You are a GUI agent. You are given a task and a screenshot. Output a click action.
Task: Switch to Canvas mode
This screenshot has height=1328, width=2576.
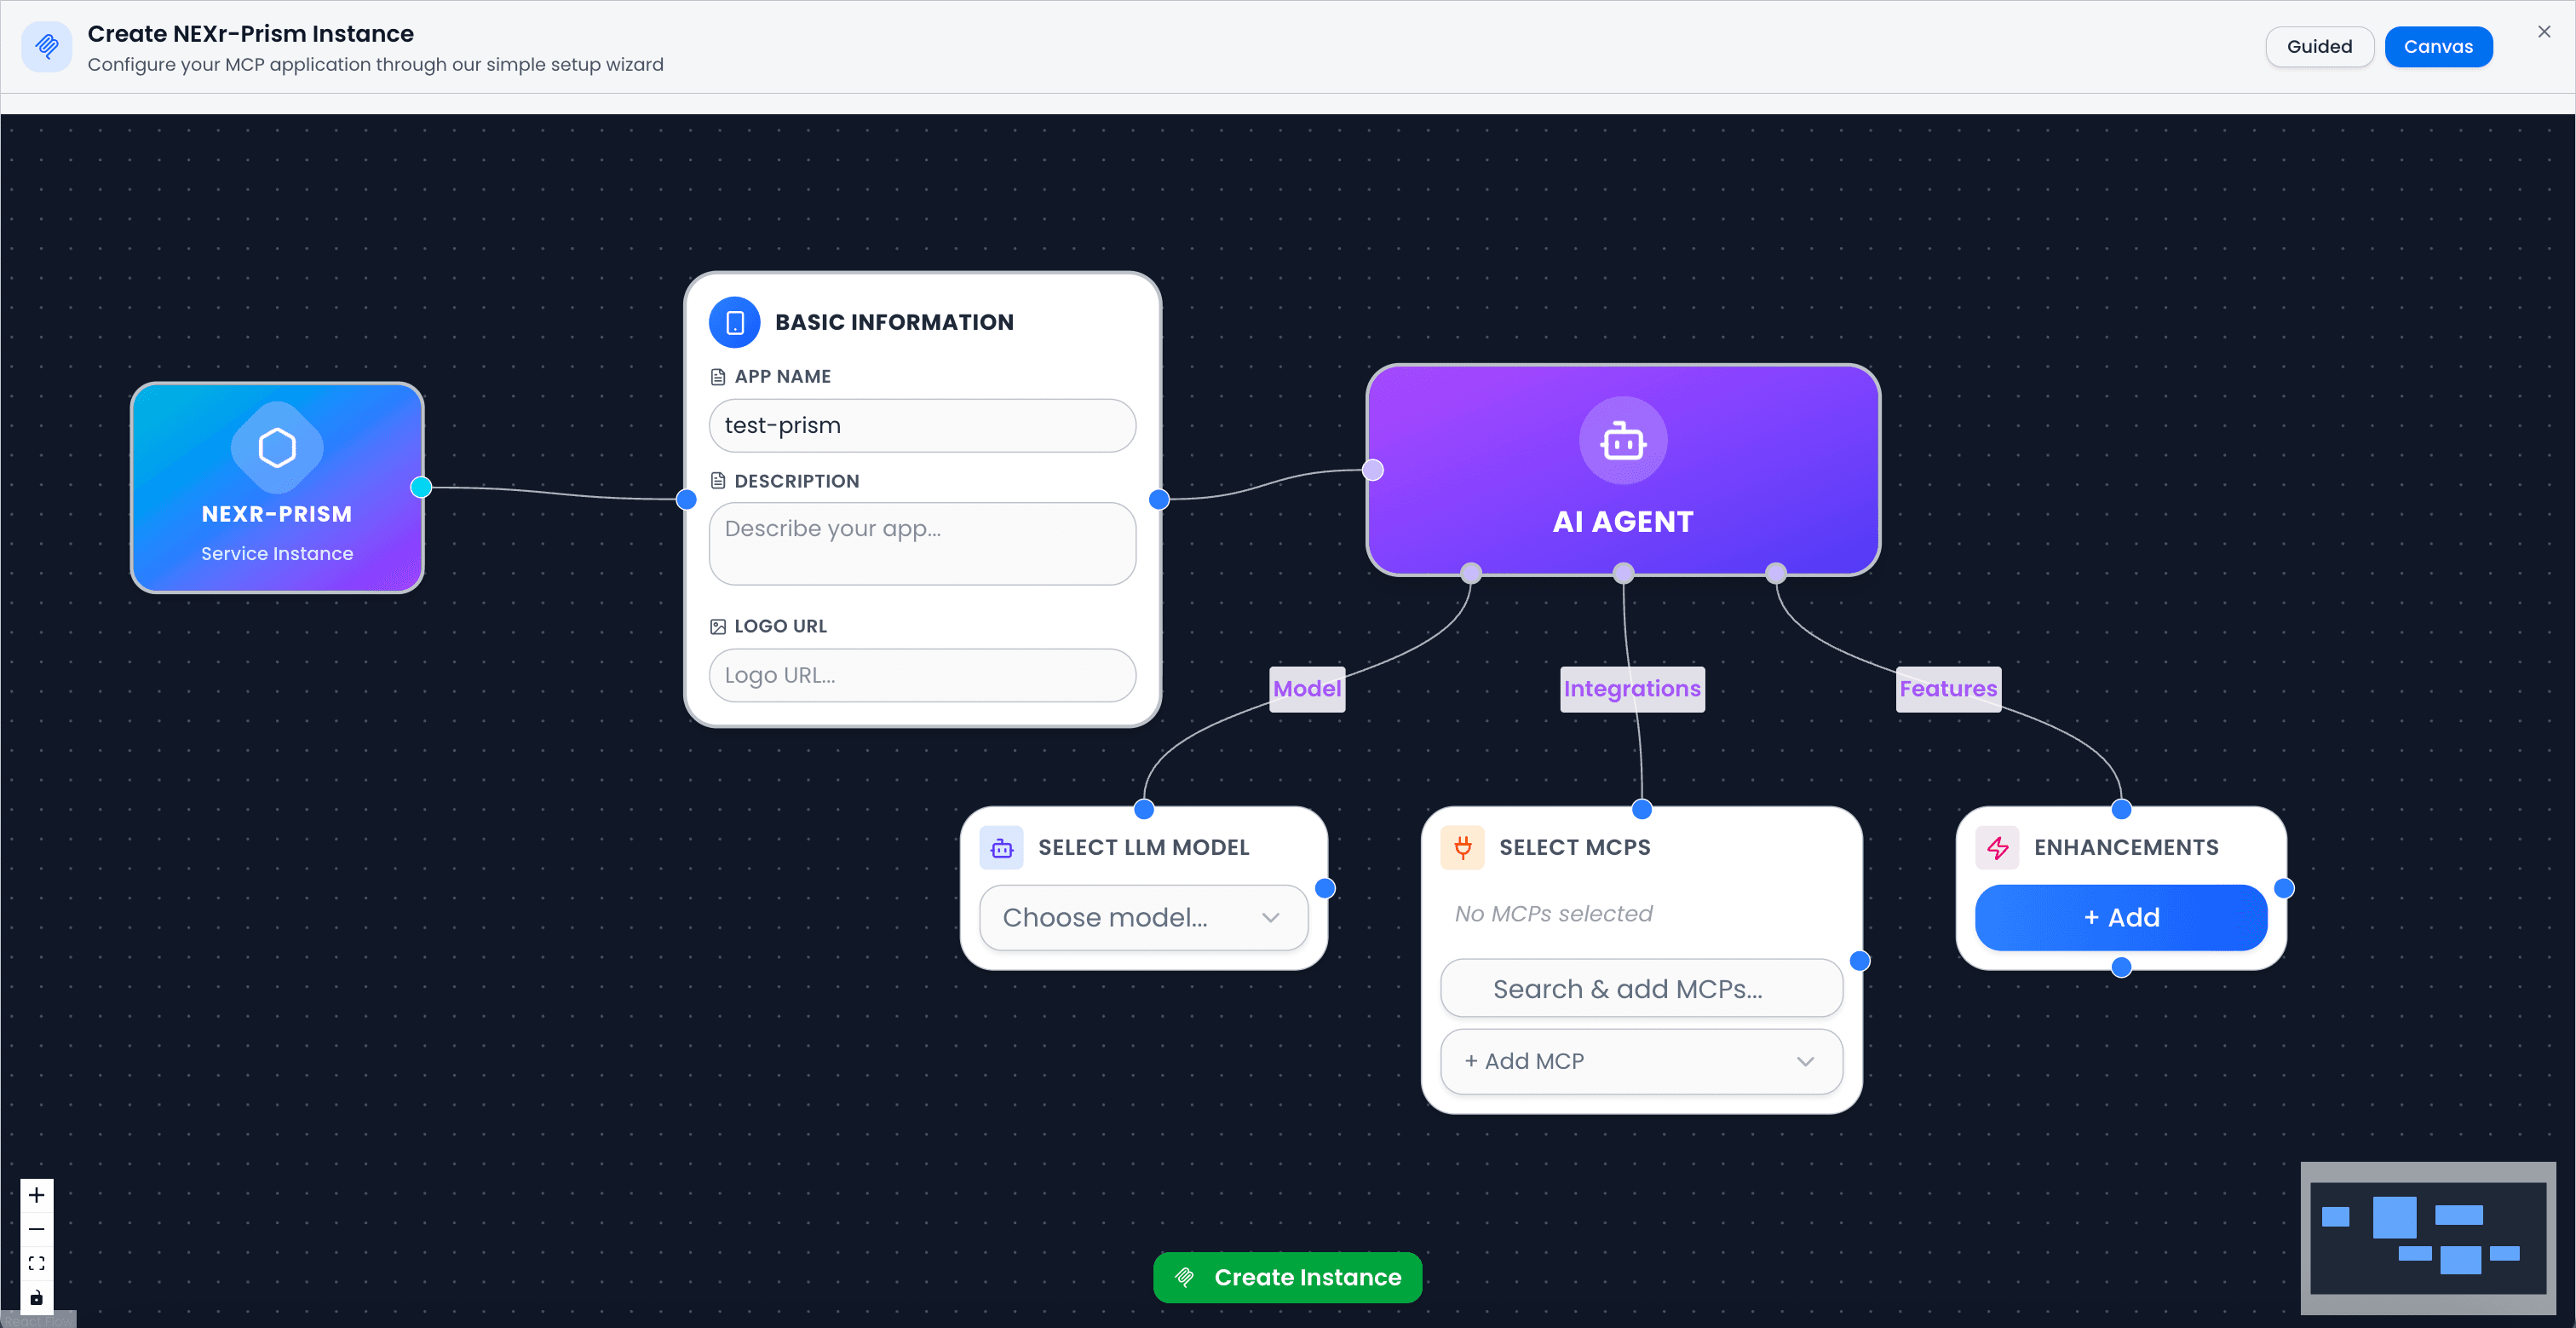pos(2437,47)
